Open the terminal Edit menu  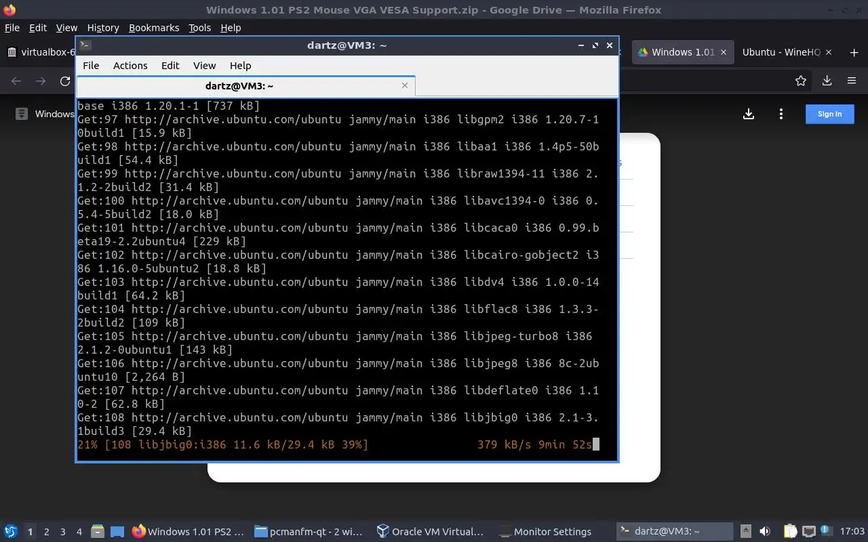click(x=170, y=66)
